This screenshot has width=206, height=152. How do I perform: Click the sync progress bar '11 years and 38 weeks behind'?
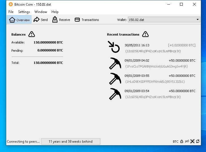pyautogui.click(x=71, y=141)
